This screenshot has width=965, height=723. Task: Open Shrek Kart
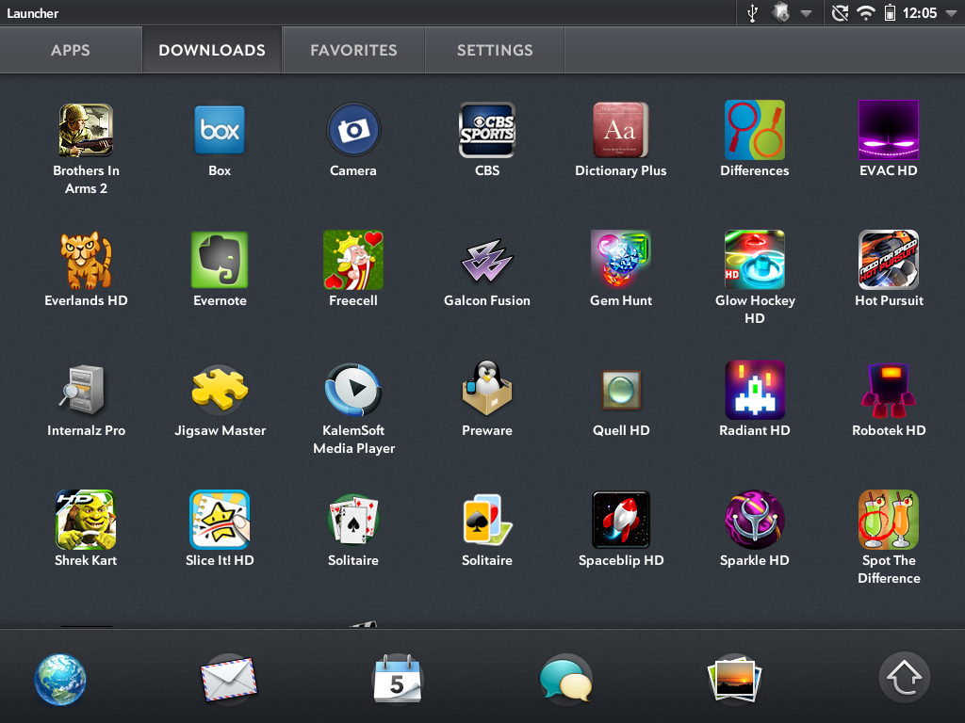[x=86, y=520]
